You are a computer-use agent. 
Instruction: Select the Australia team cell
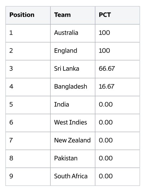73,33
